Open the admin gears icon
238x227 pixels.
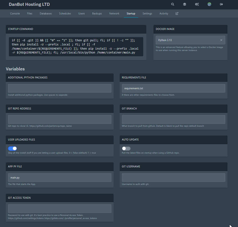click(x=197, y=4)
